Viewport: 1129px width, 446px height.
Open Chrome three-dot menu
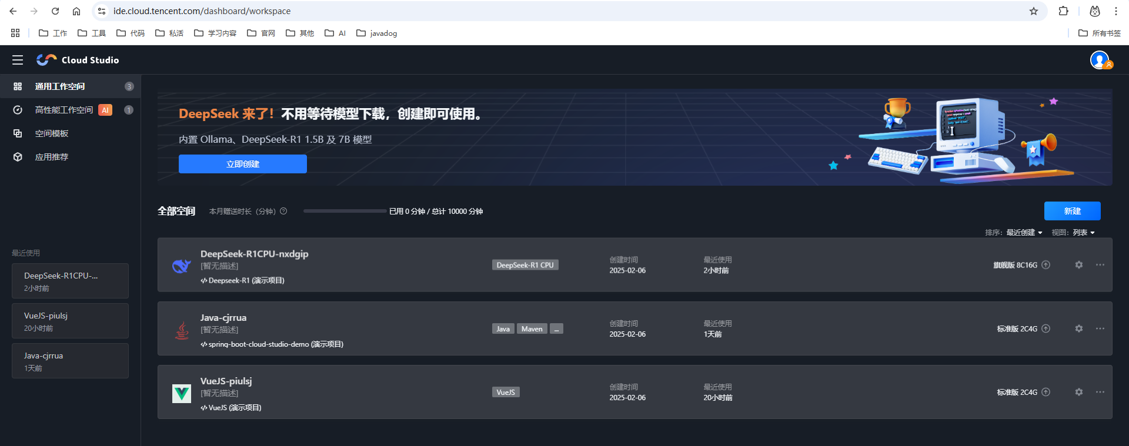(x=1116, y=11)
